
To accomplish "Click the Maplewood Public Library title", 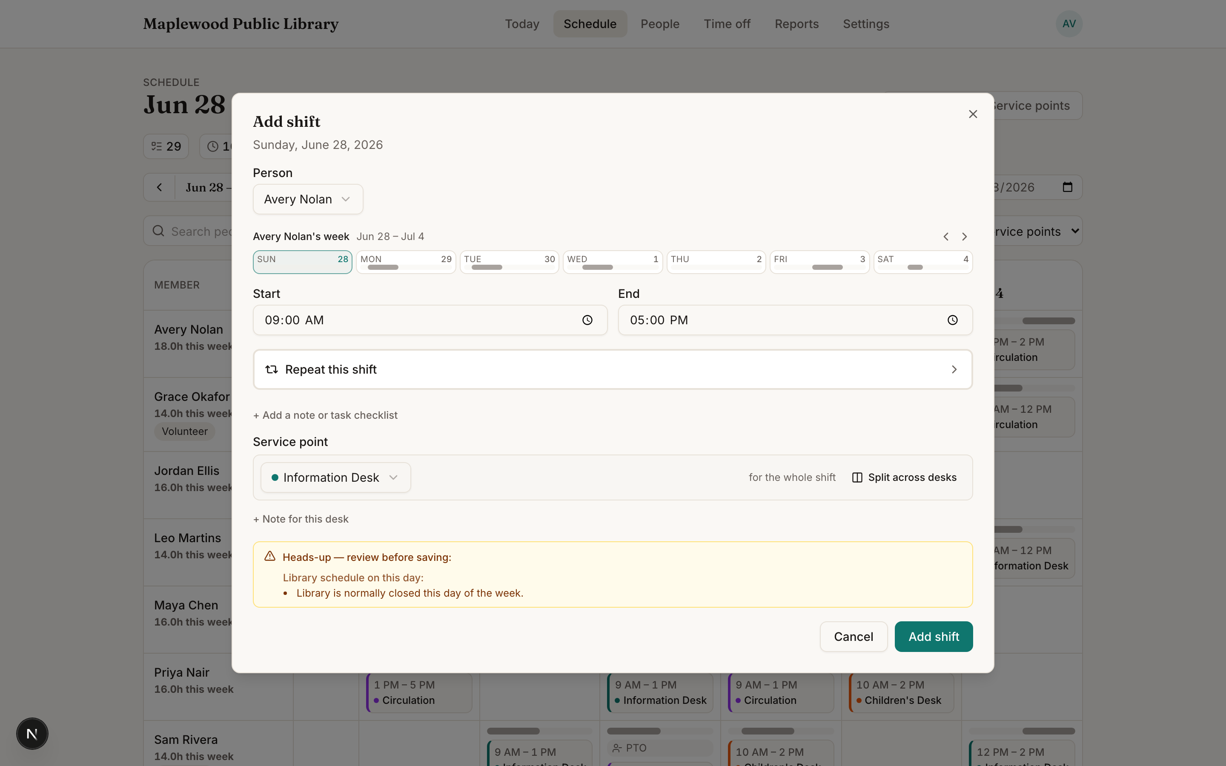I will 241,24.
